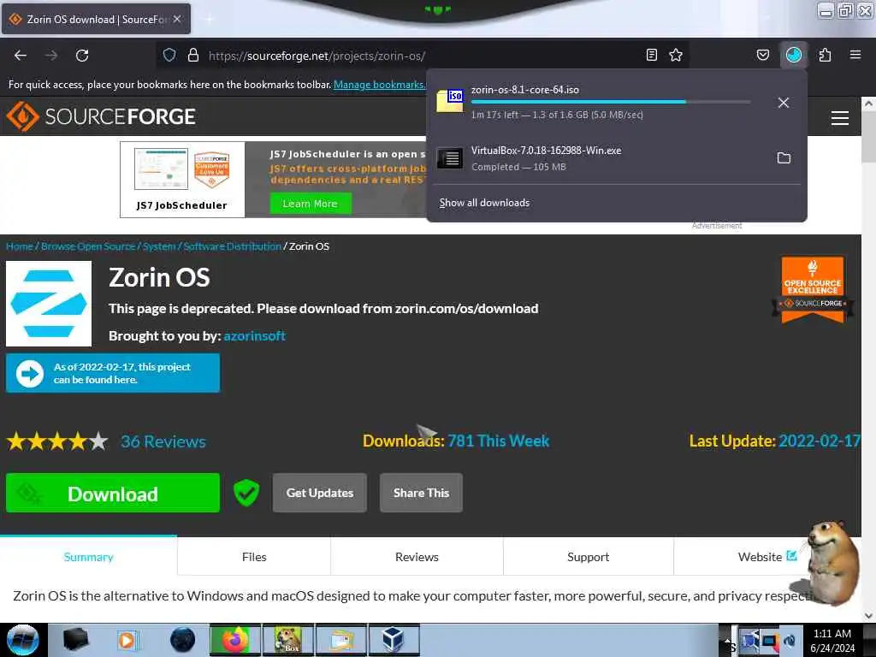876x657 pixels.
Task: Open the dark globe taskbar icon
Action: 183,640
